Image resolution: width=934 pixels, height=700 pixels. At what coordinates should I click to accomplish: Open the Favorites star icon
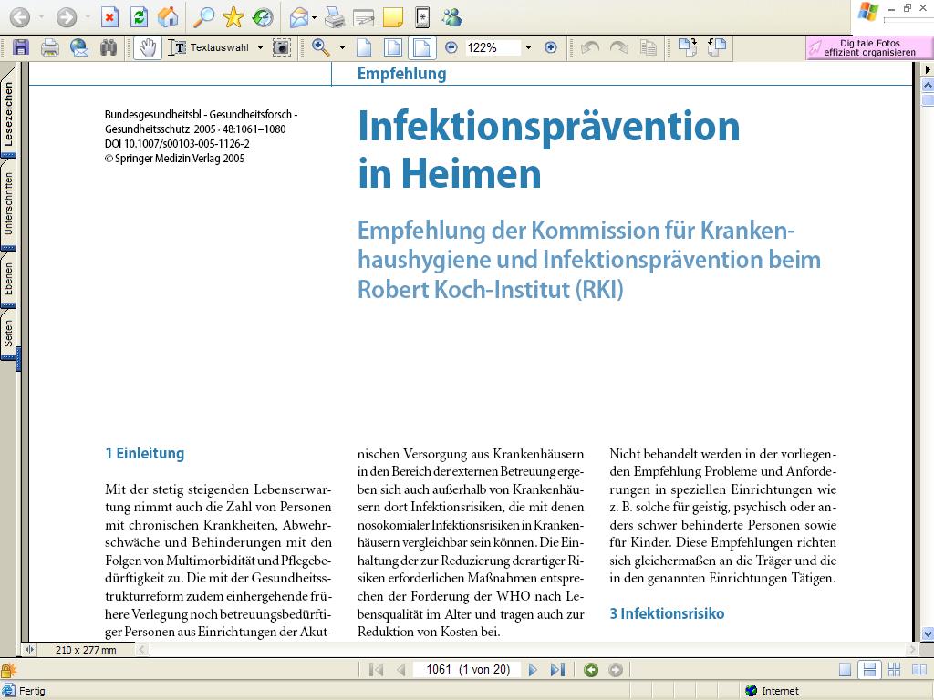[x=233, y=16]
